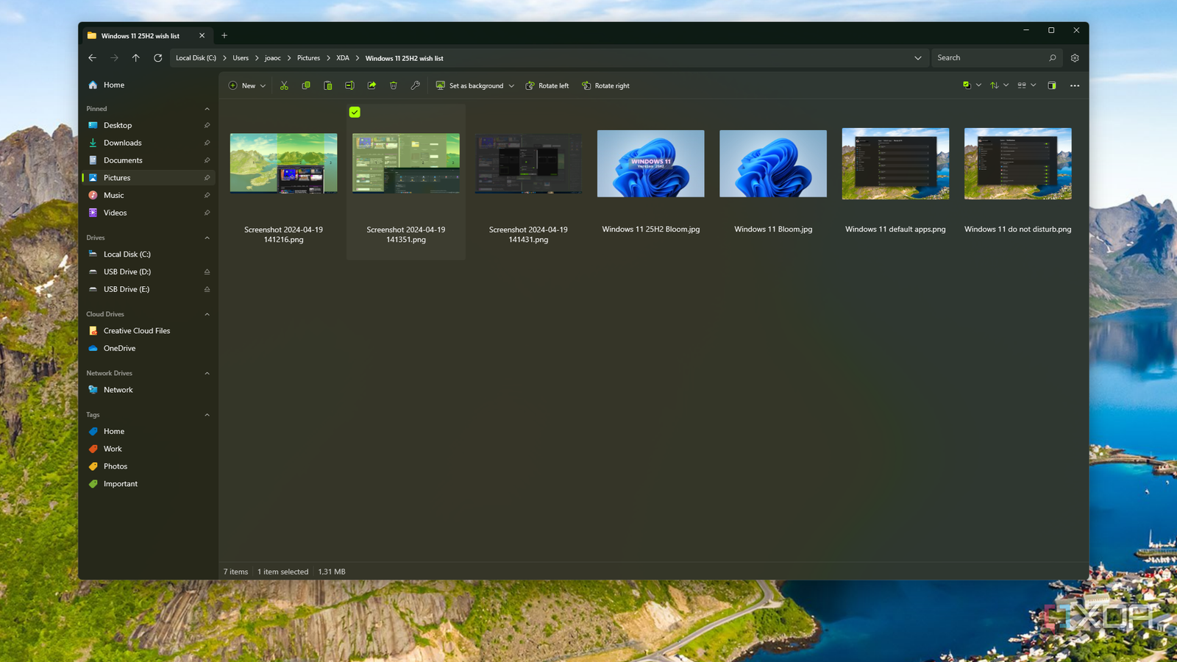Share the selected file via Share icon
Viewport: 1177px width, 662px height.
click(x=371, y=85)
